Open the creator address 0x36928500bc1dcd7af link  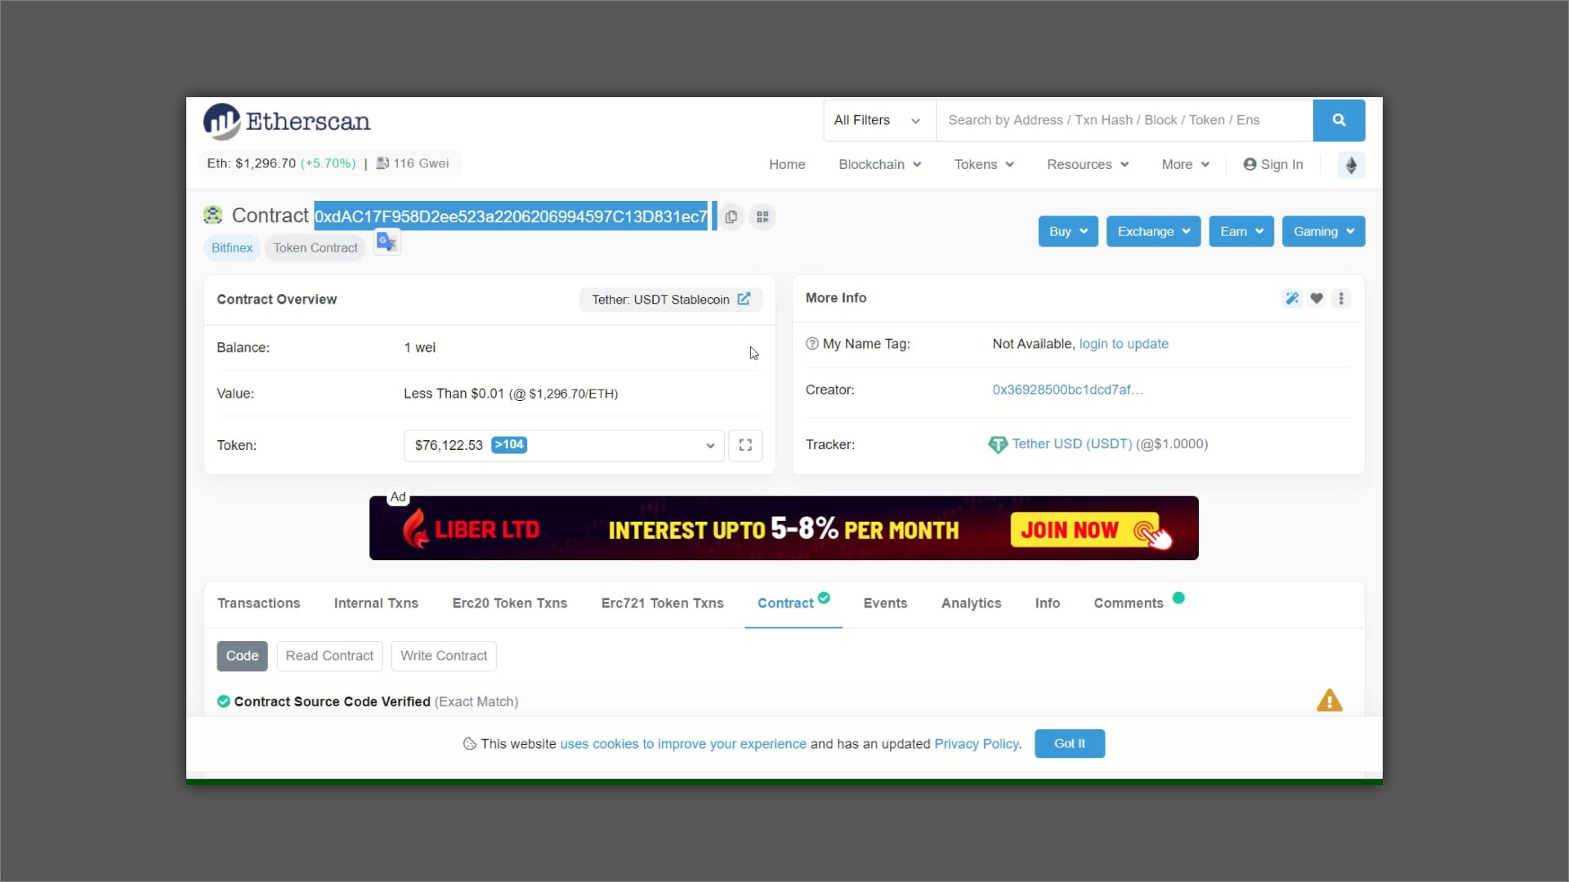pyautogui.click(x=1067, y=390)
